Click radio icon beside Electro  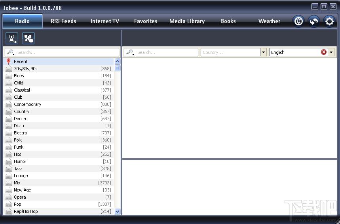pyautogui.click(x=9, y=133)
